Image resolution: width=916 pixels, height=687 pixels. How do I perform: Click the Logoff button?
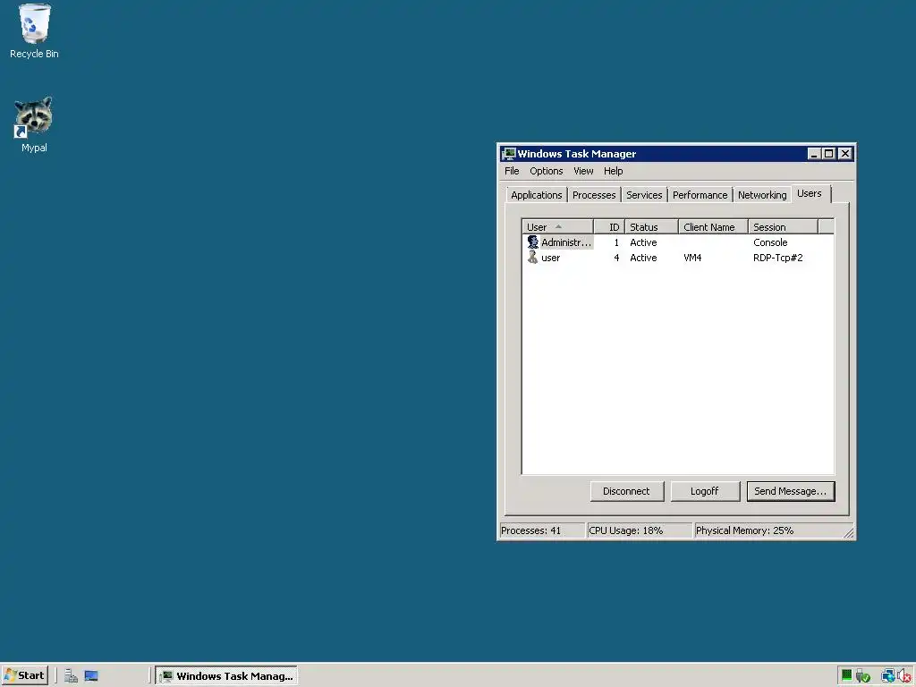705,491
